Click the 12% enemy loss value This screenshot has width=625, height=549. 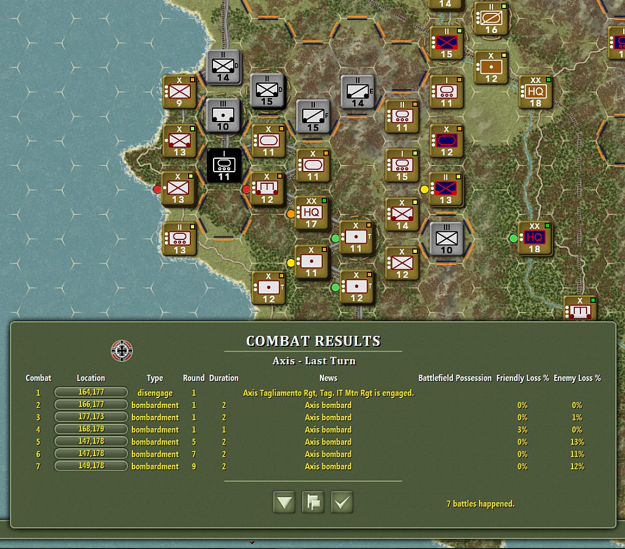[x=577, y=467]
